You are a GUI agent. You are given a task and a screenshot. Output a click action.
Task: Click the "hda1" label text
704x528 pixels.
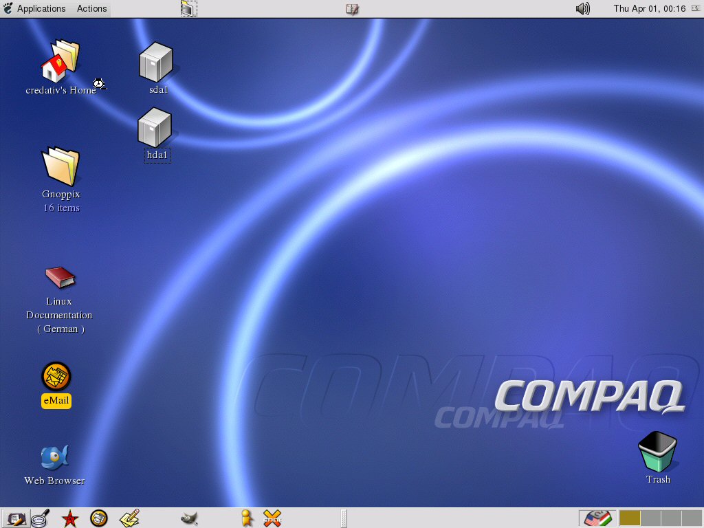pyautogui.click(x=157, y=155)
